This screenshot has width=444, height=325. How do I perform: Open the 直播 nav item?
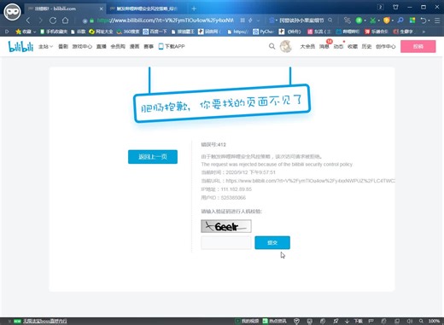coord(102,46)
